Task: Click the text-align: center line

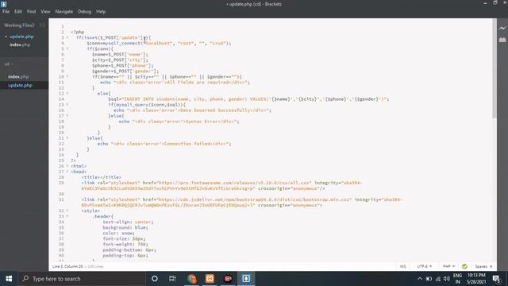Action: tap(128, 222)
